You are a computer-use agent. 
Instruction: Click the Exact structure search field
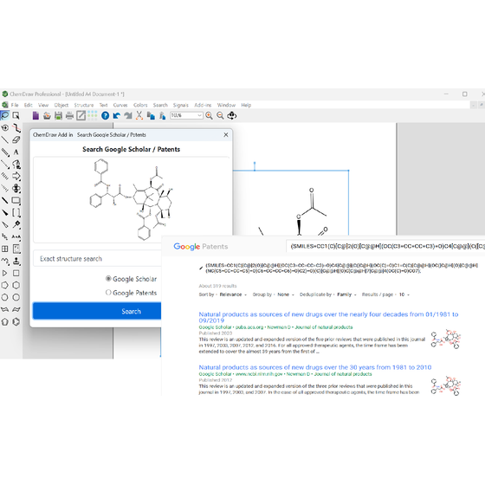point(97,259)
